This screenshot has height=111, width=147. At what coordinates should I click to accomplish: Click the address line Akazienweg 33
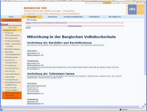[33, 88]
